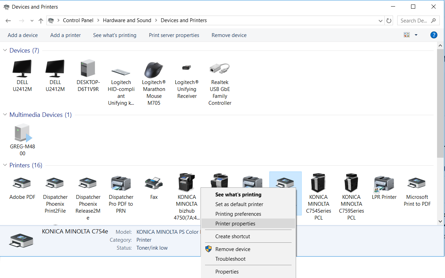Select the GREG-M4800 multimedia device

23,133
